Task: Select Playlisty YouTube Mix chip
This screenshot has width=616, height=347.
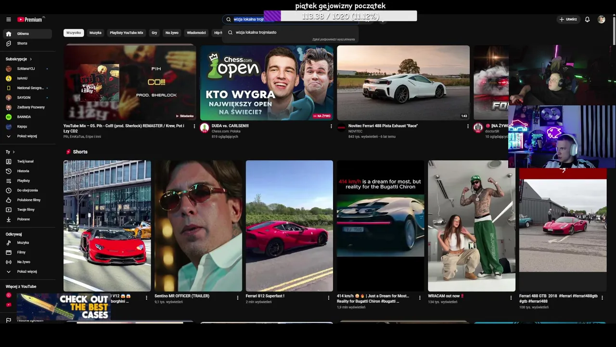Action: (x=127, y=33)
